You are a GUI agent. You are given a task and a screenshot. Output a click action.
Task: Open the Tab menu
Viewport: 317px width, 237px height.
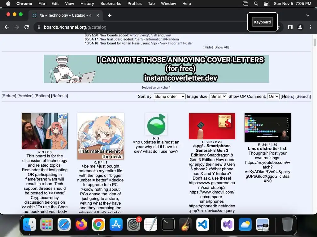pos(151,3)
